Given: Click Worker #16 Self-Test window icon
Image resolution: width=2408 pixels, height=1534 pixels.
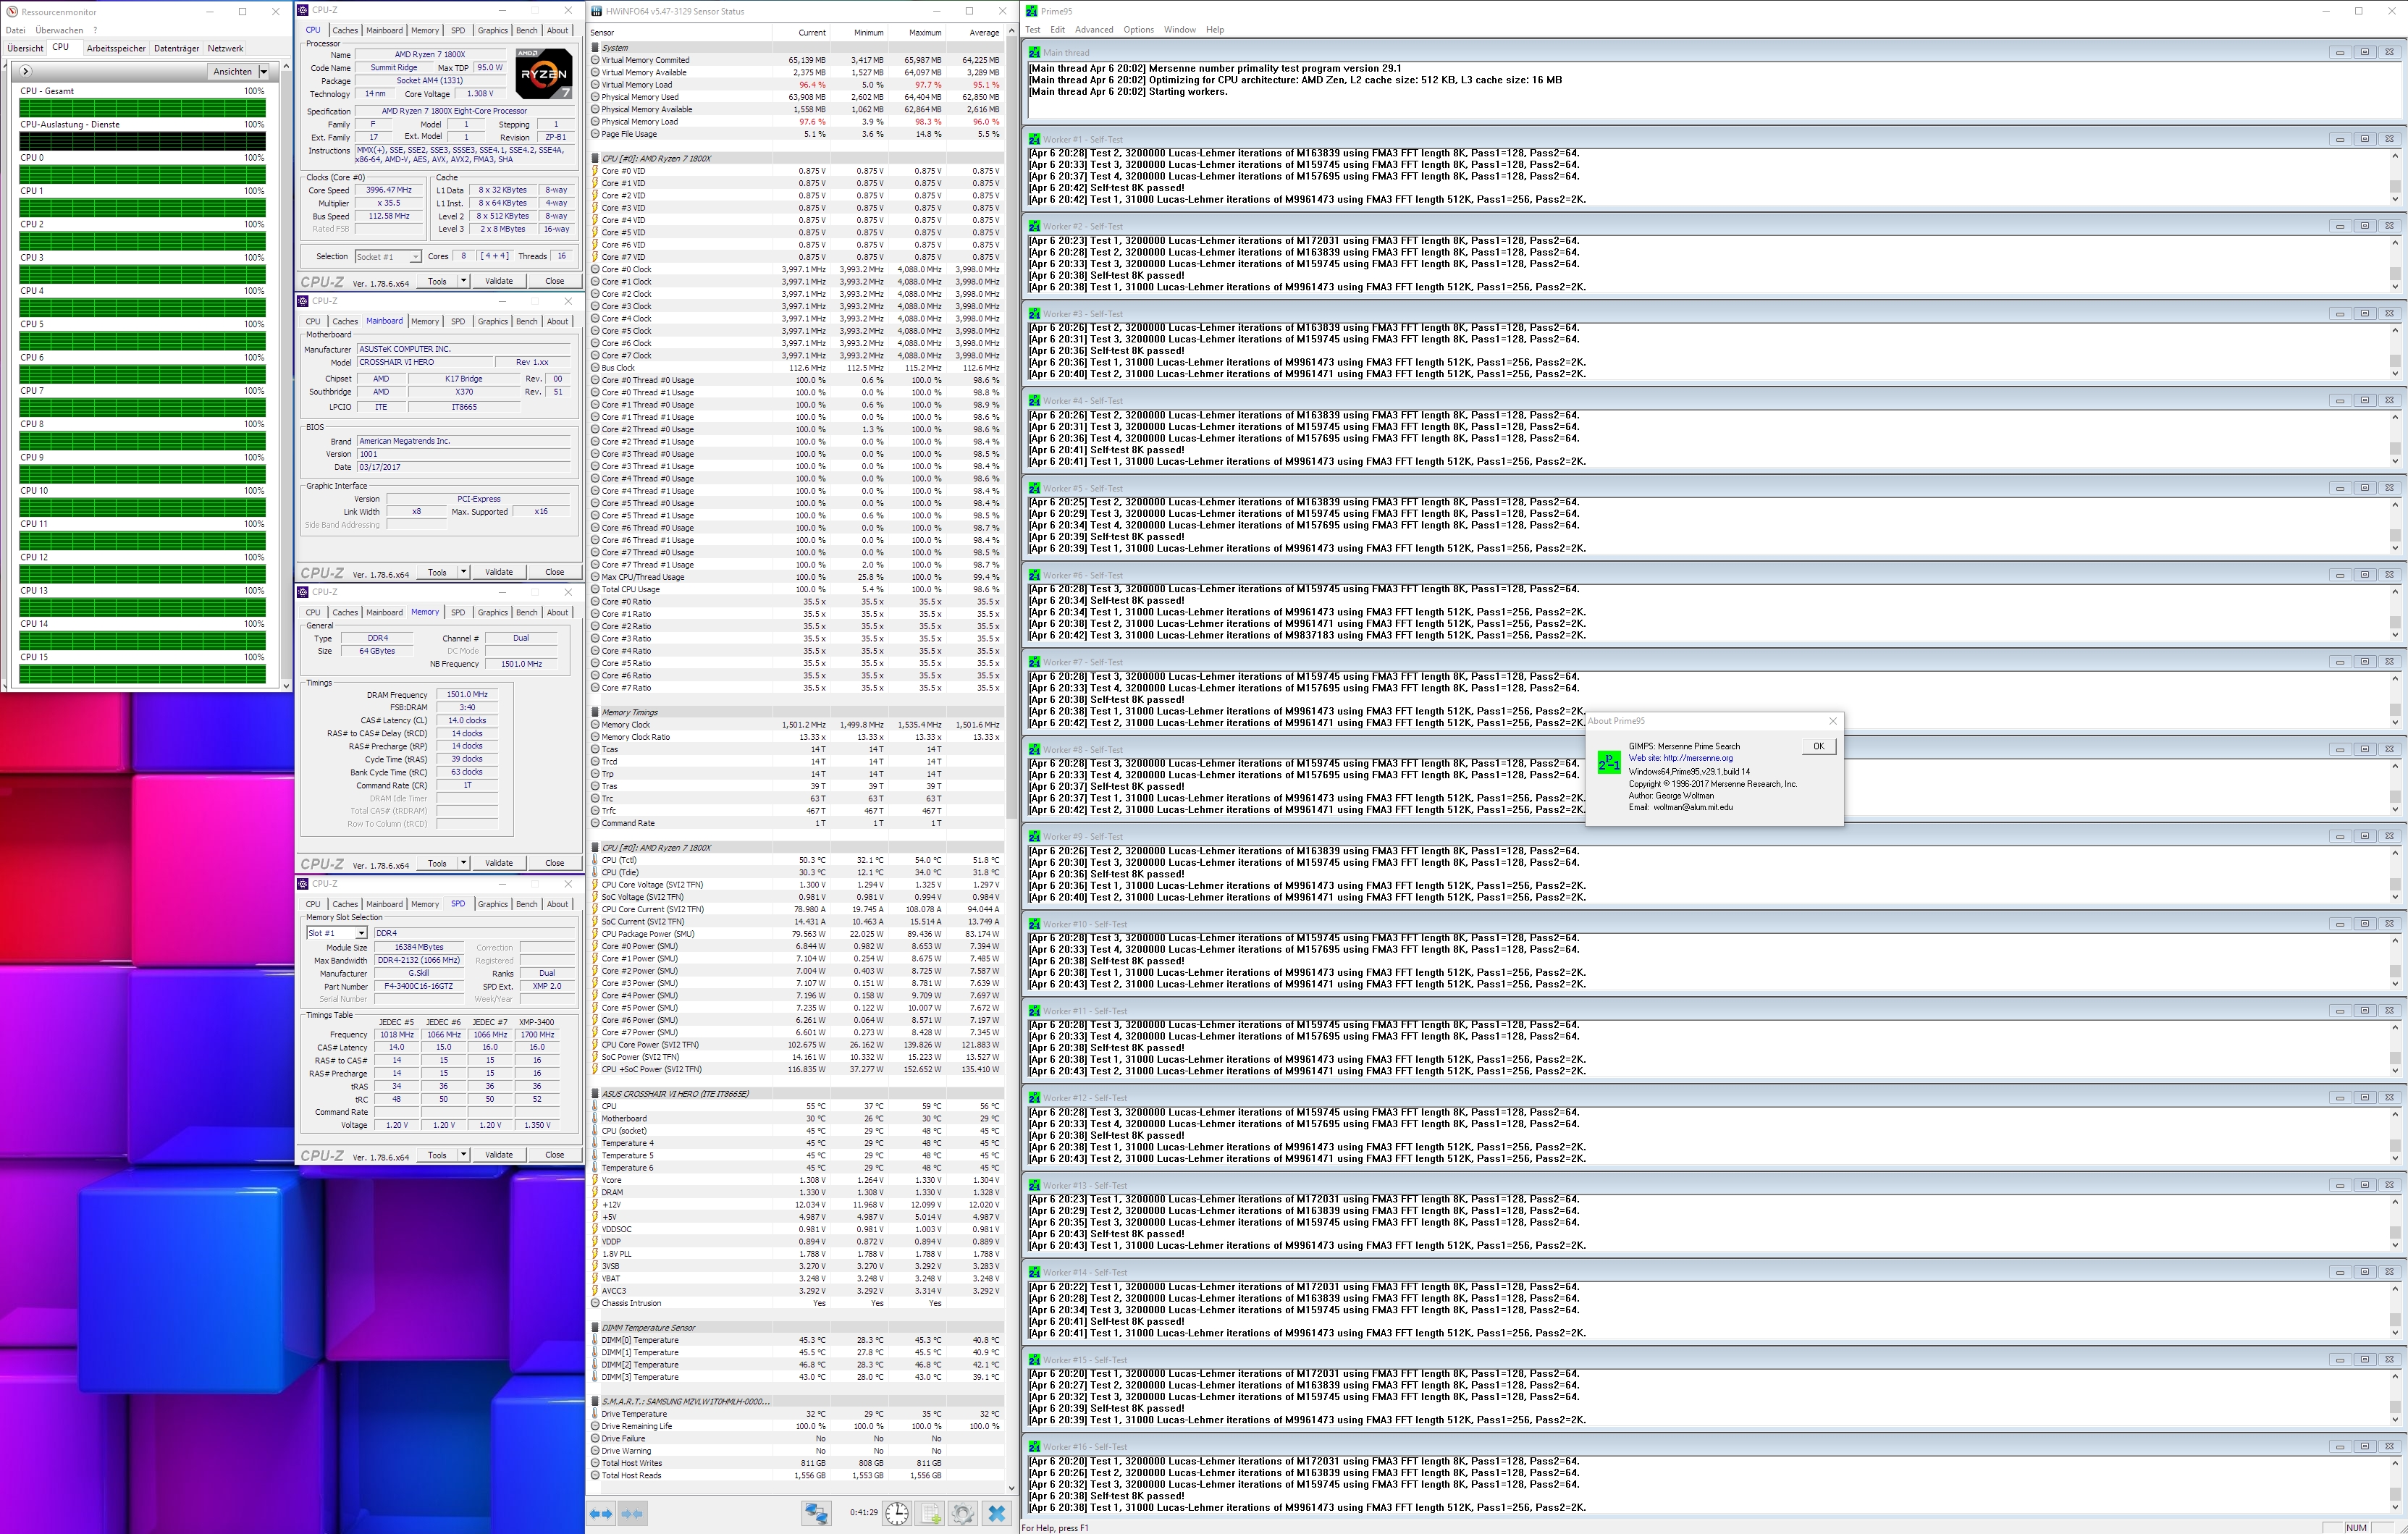Looking at the screenshot, I should pos(1034,1447).
